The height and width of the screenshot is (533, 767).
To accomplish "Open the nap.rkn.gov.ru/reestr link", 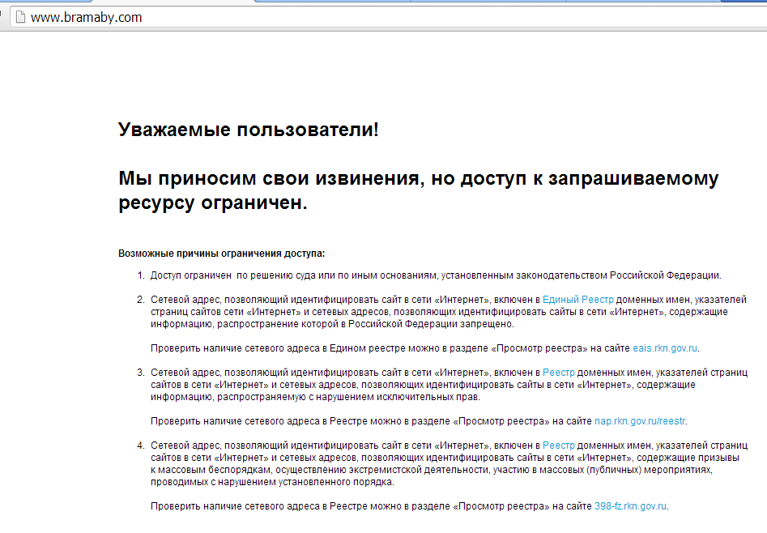I will click(x=640, y=421).
